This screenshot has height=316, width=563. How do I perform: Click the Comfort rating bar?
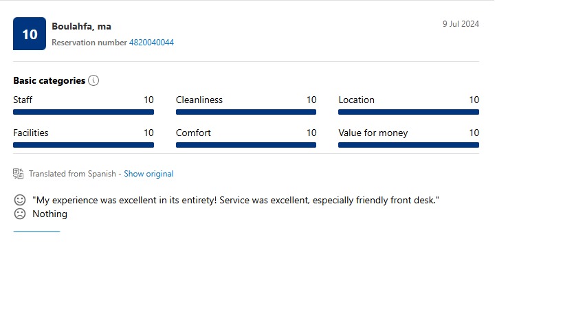click(x=246, y=145)
